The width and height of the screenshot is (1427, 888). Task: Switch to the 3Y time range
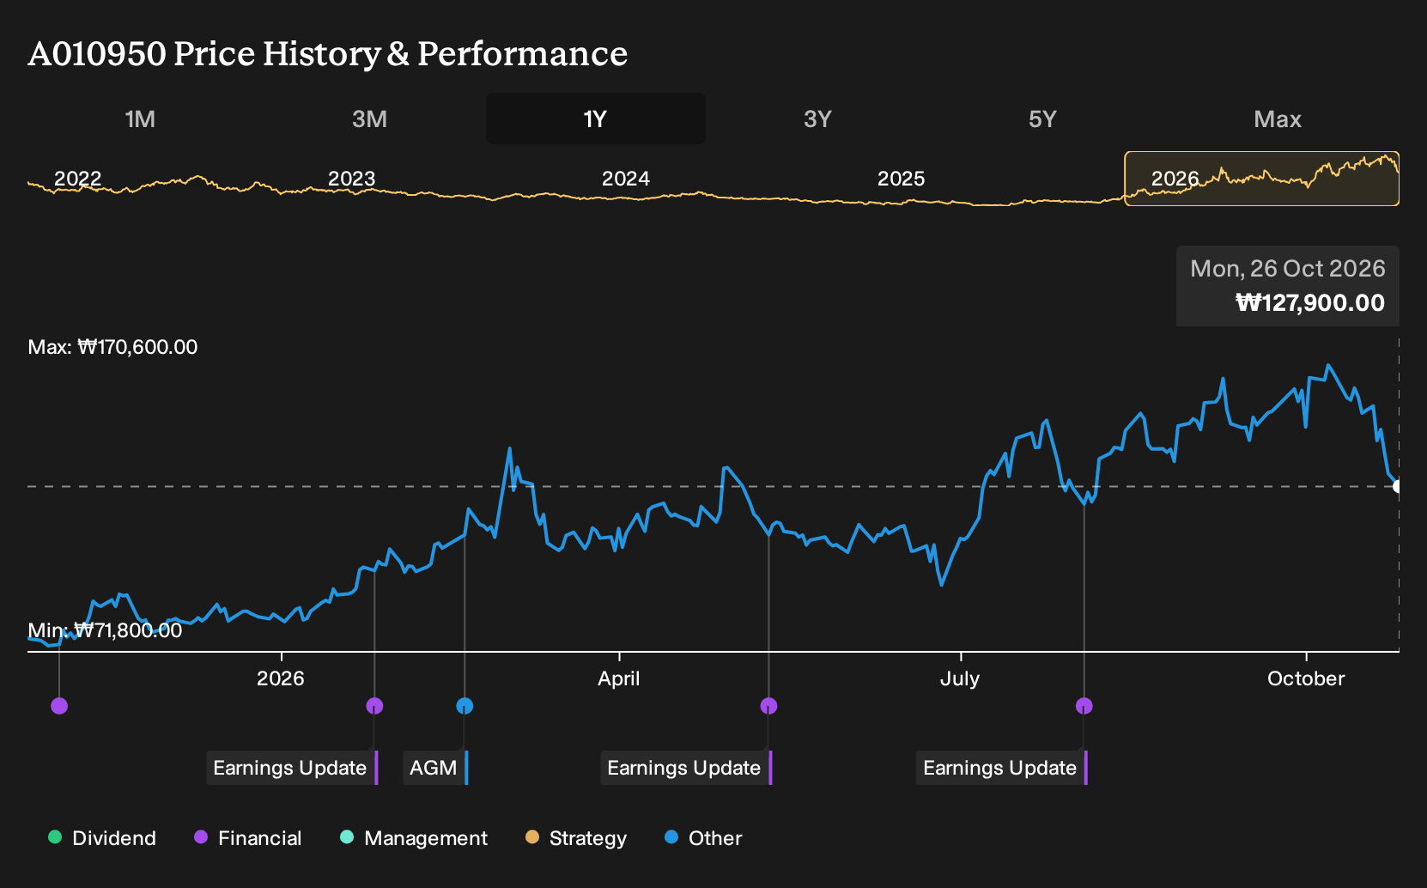tap(817, 119)
